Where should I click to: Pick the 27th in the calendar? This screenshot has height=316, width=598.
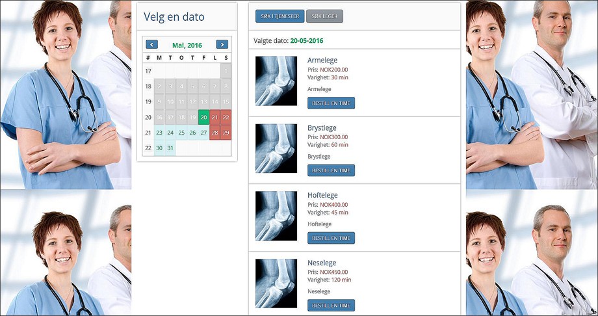203,133
